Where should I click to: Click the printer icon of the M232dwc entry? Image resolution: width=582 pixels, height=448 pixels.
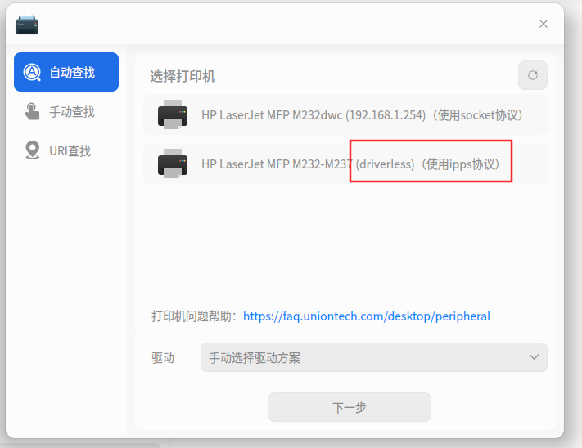[173, 114]
